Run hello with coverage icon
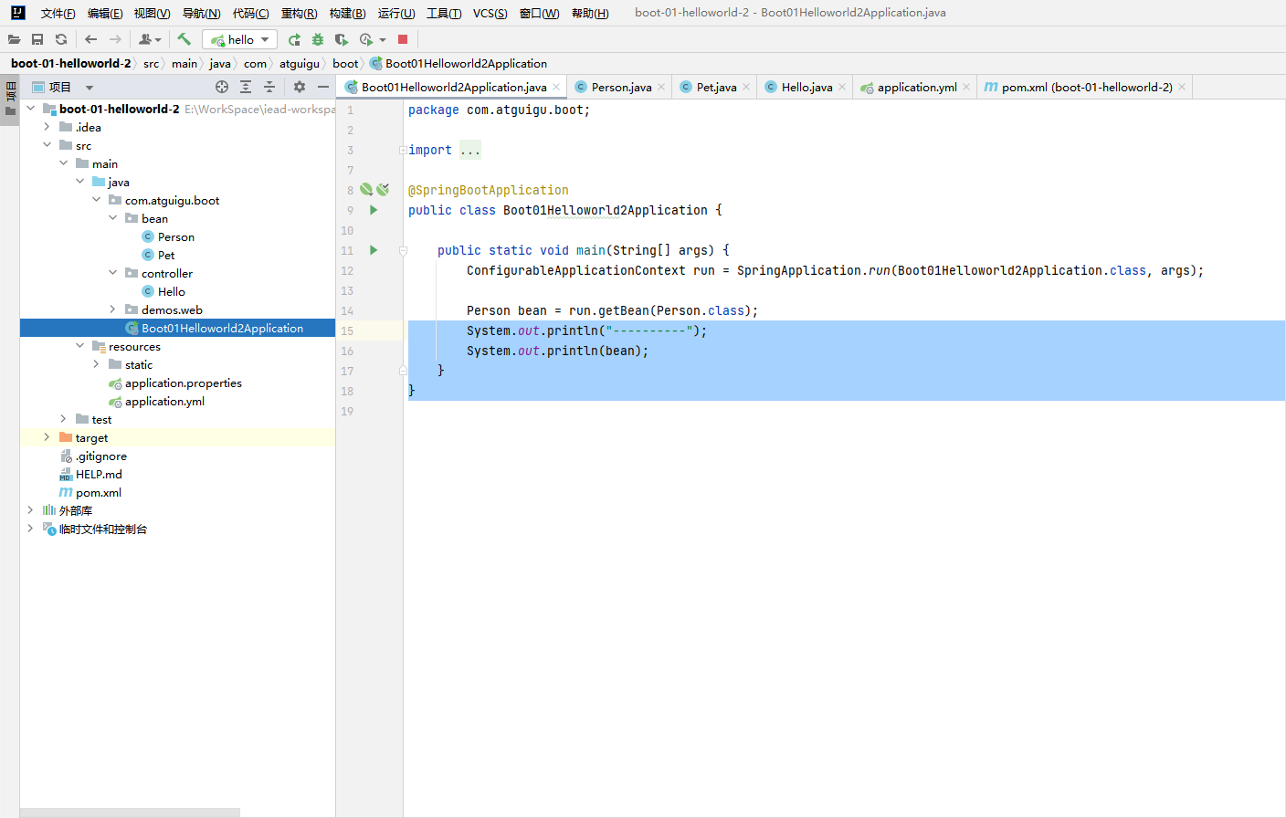Image resolution: width=1286 pixels, height=818 pixels. click(342, 39)
